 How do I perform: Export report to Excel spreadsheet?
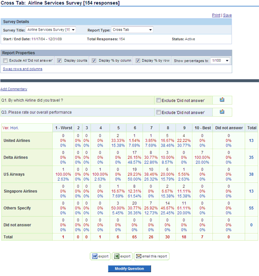[x=122, y=256]
